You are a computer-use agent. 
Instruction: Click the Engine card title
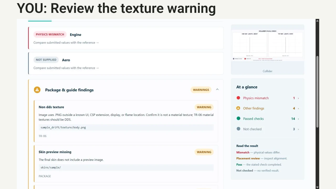tap(76, 35)
